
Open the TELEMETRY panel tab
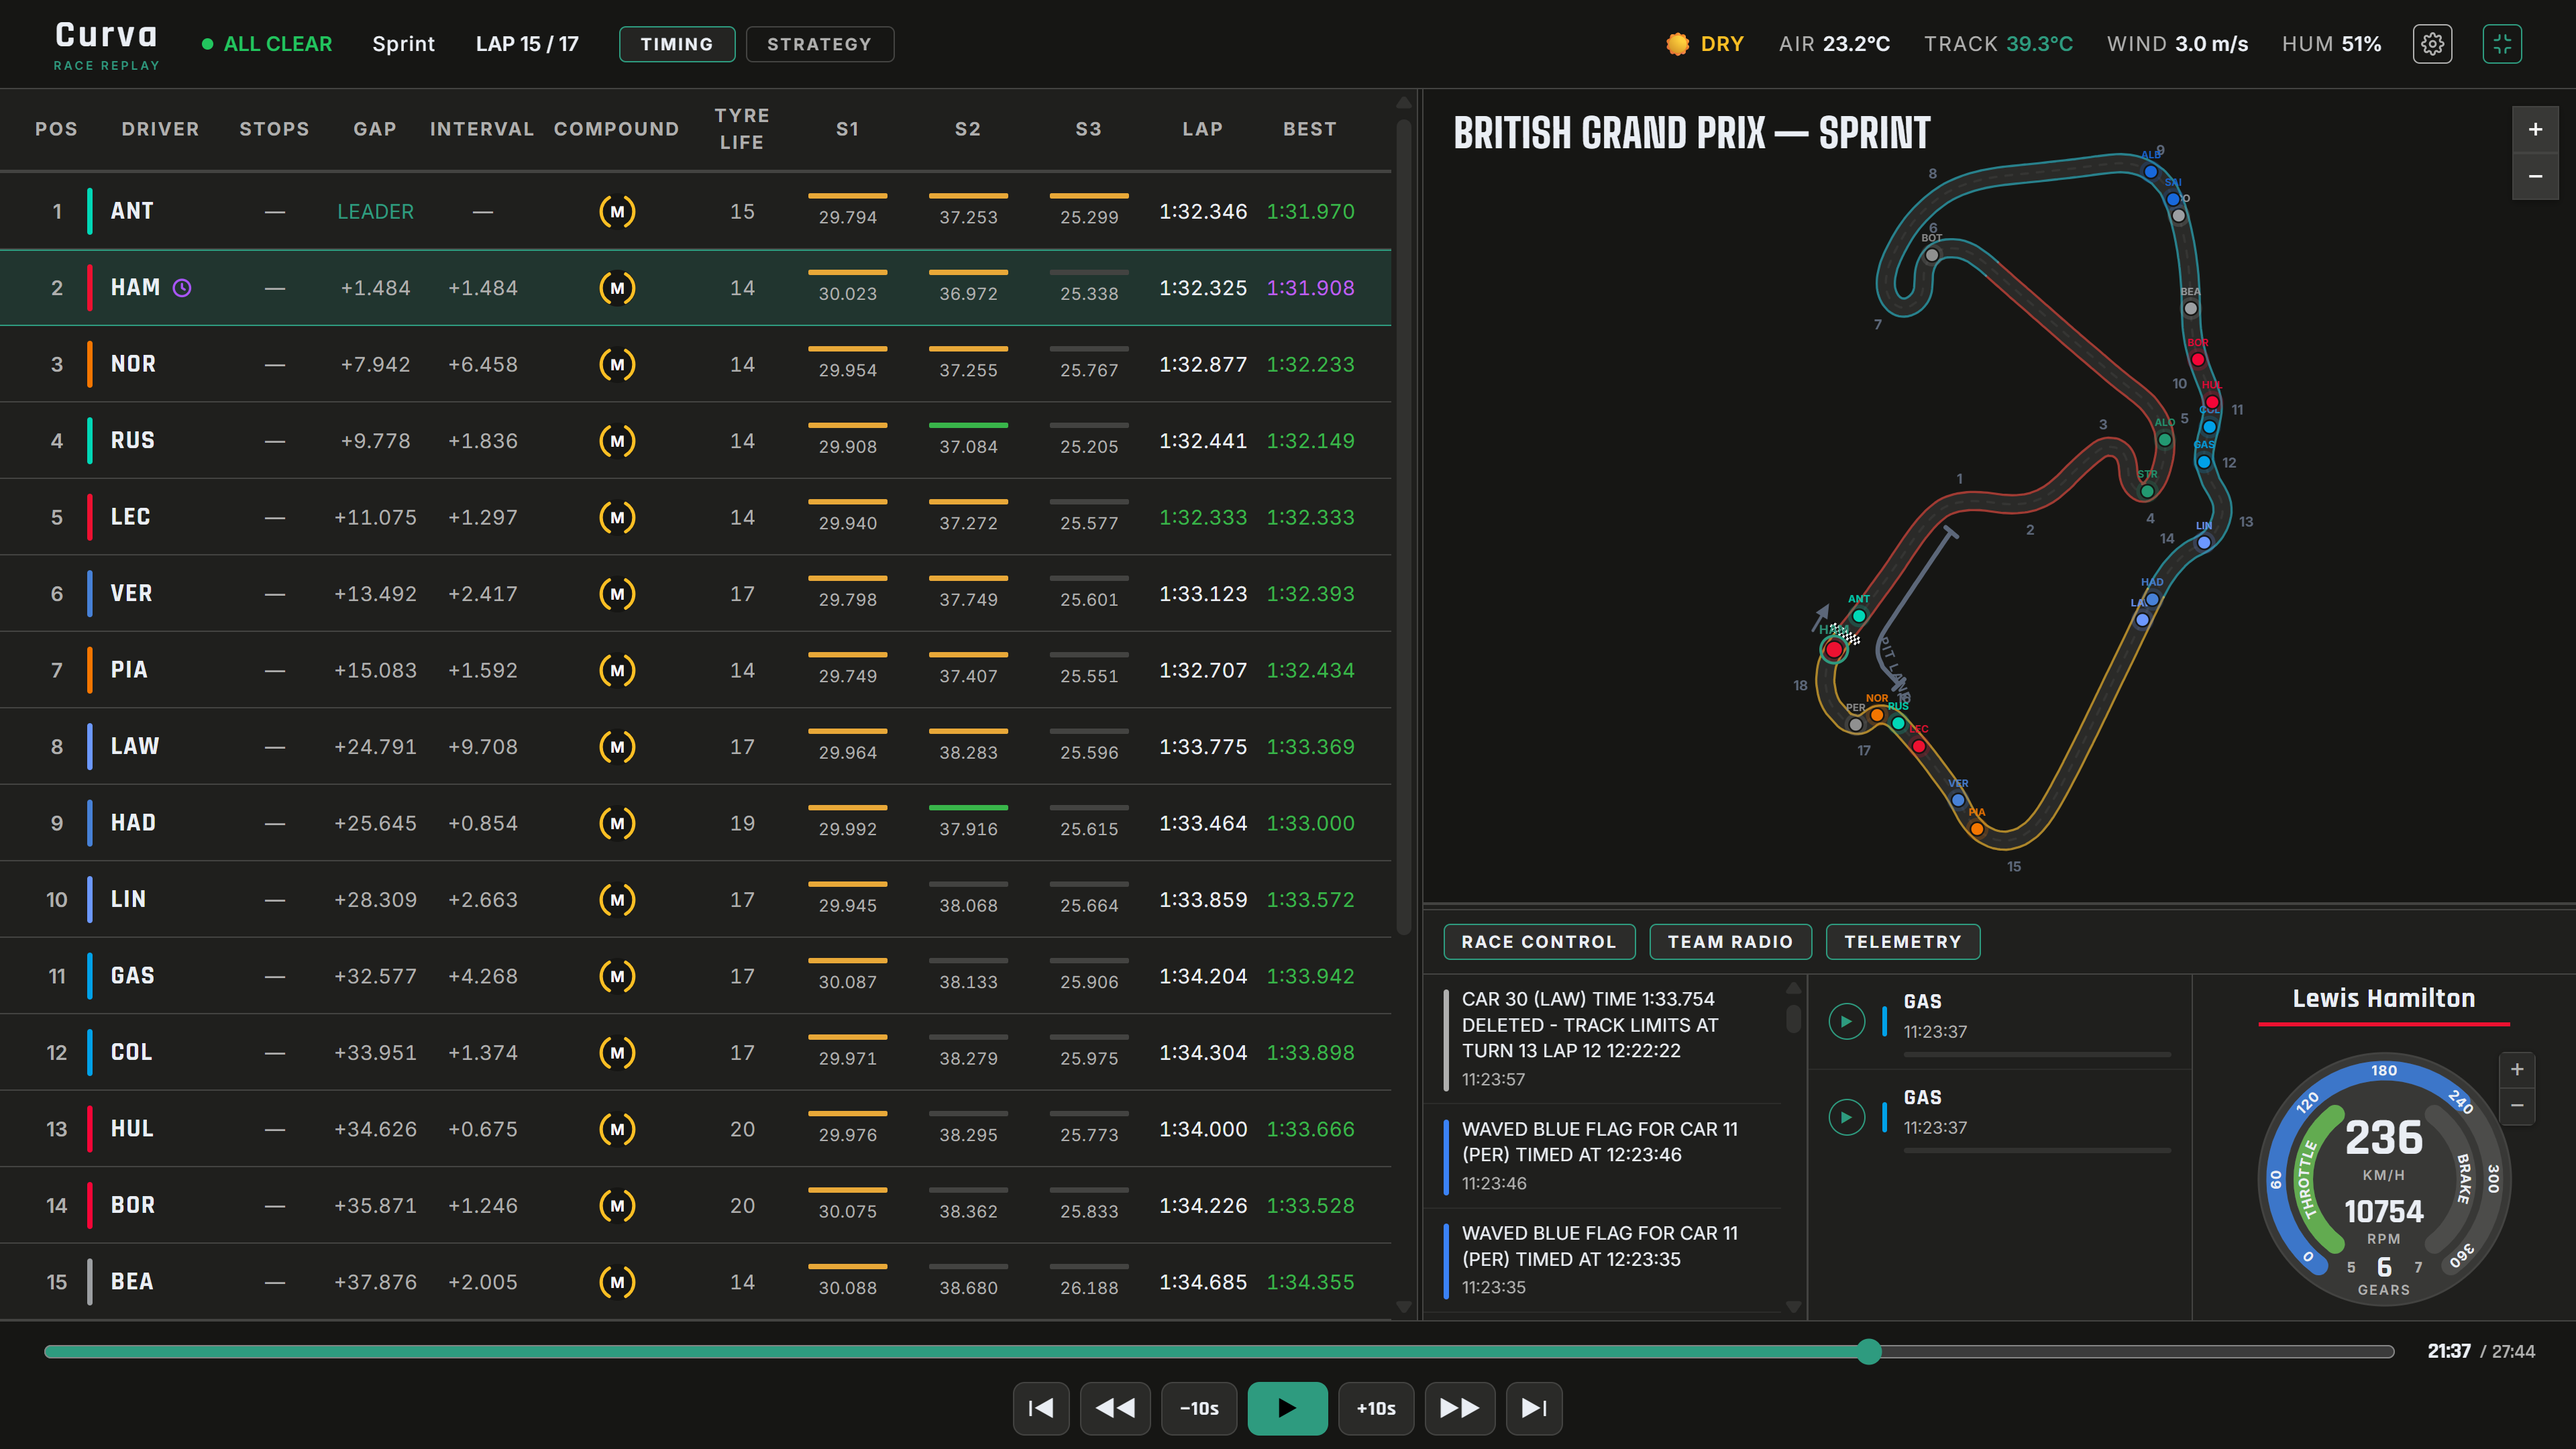(1903, 942)
